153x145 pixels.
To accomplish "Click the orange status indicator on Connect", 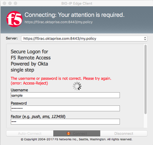I will (68, 133).
